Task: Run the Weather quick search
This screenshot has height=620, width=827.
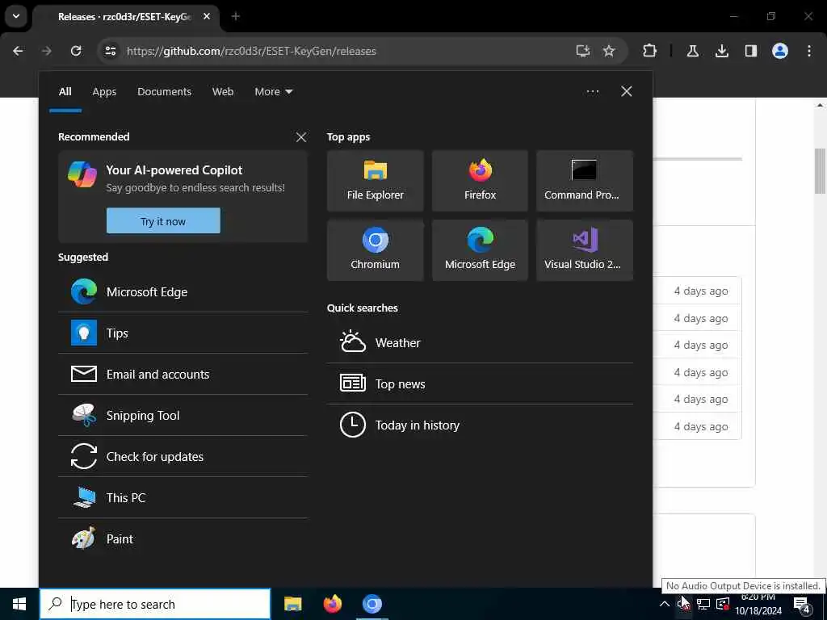Action: pos(480,342)
